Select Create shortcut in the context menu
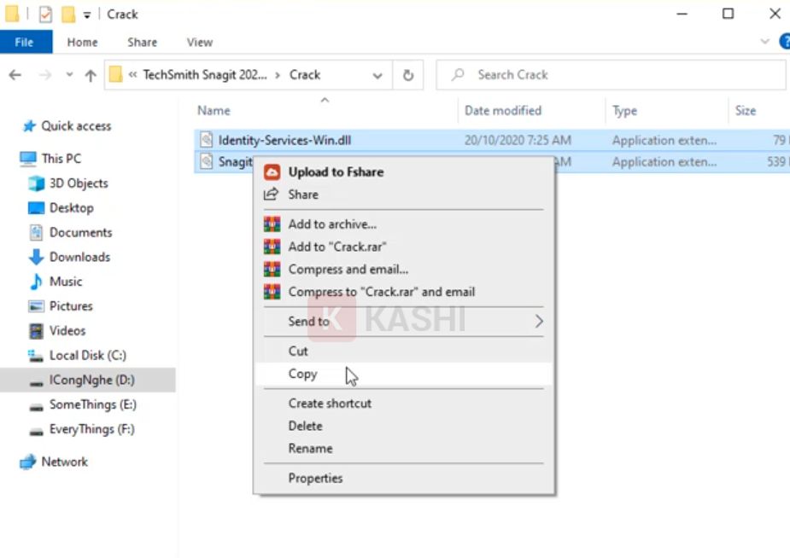The image size is (790, 558). [330, 403]
